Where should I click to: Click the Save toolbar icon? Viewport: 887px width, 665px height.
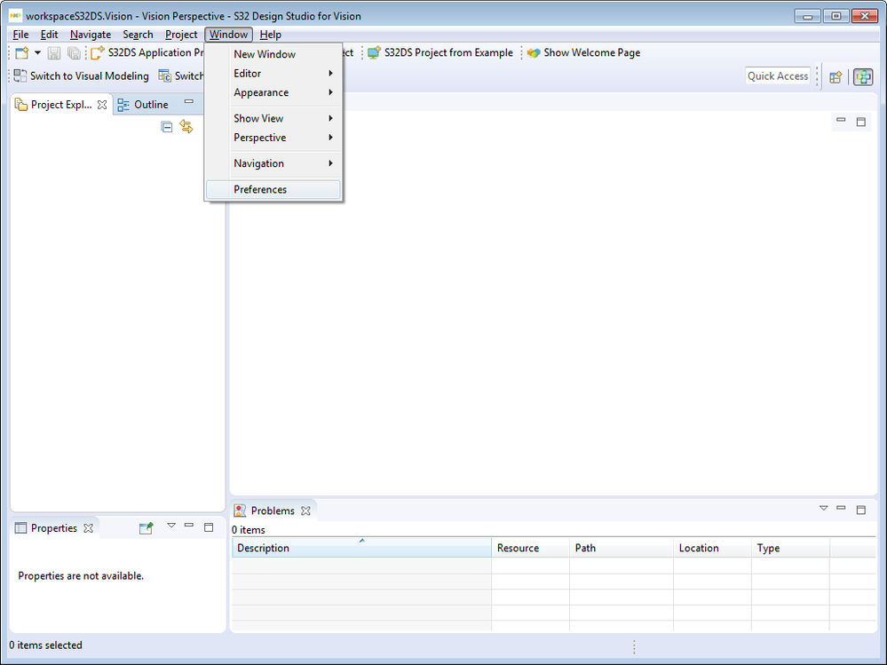point(54,53)
